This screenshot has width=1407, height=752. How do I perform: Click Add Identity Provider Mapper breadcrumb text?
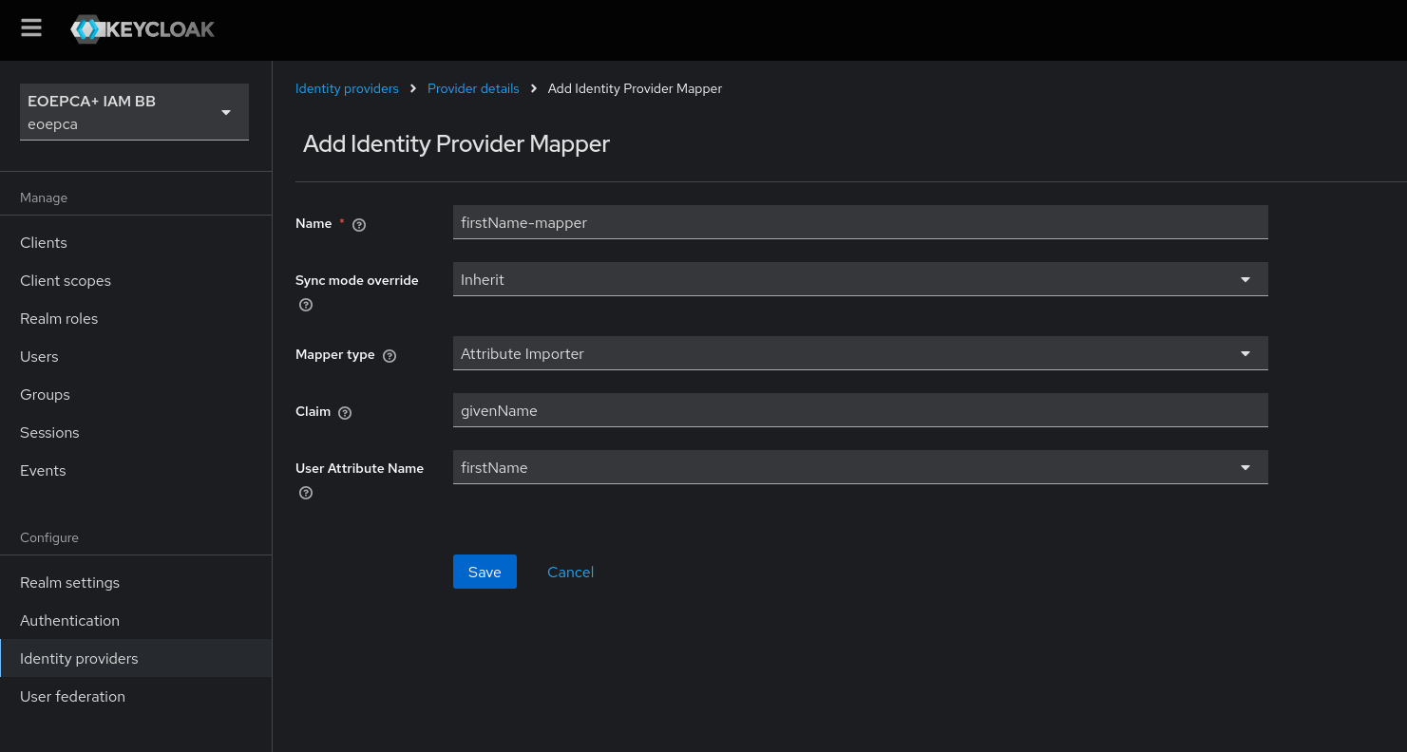[x=635, y=88]
